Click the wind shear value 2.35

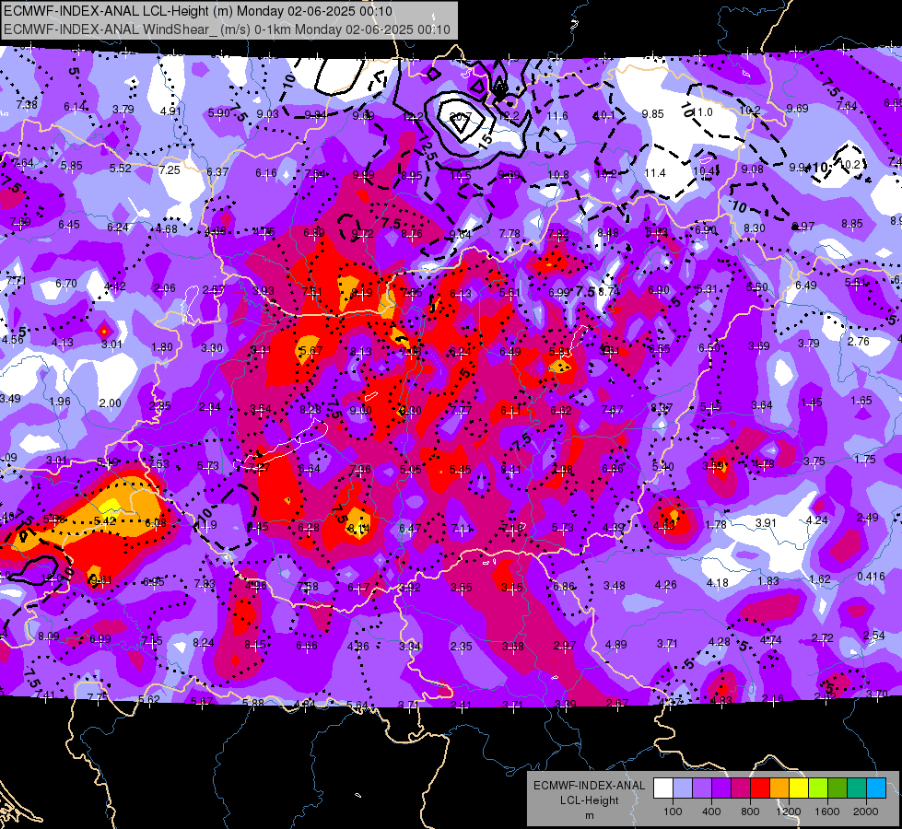pos(462,646)
